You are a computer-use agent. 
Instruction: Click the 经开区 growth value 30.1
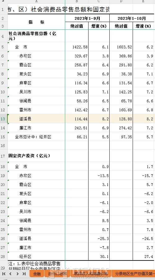tap(99, 256)
